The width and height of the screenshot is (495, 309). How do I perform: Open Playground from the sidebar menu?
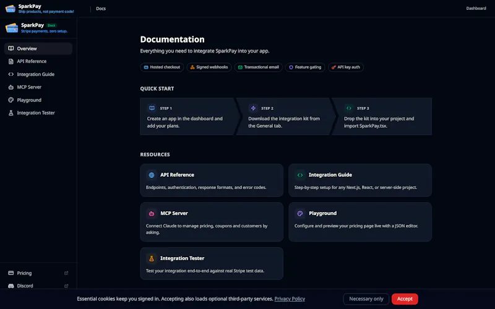pos(38,100)
